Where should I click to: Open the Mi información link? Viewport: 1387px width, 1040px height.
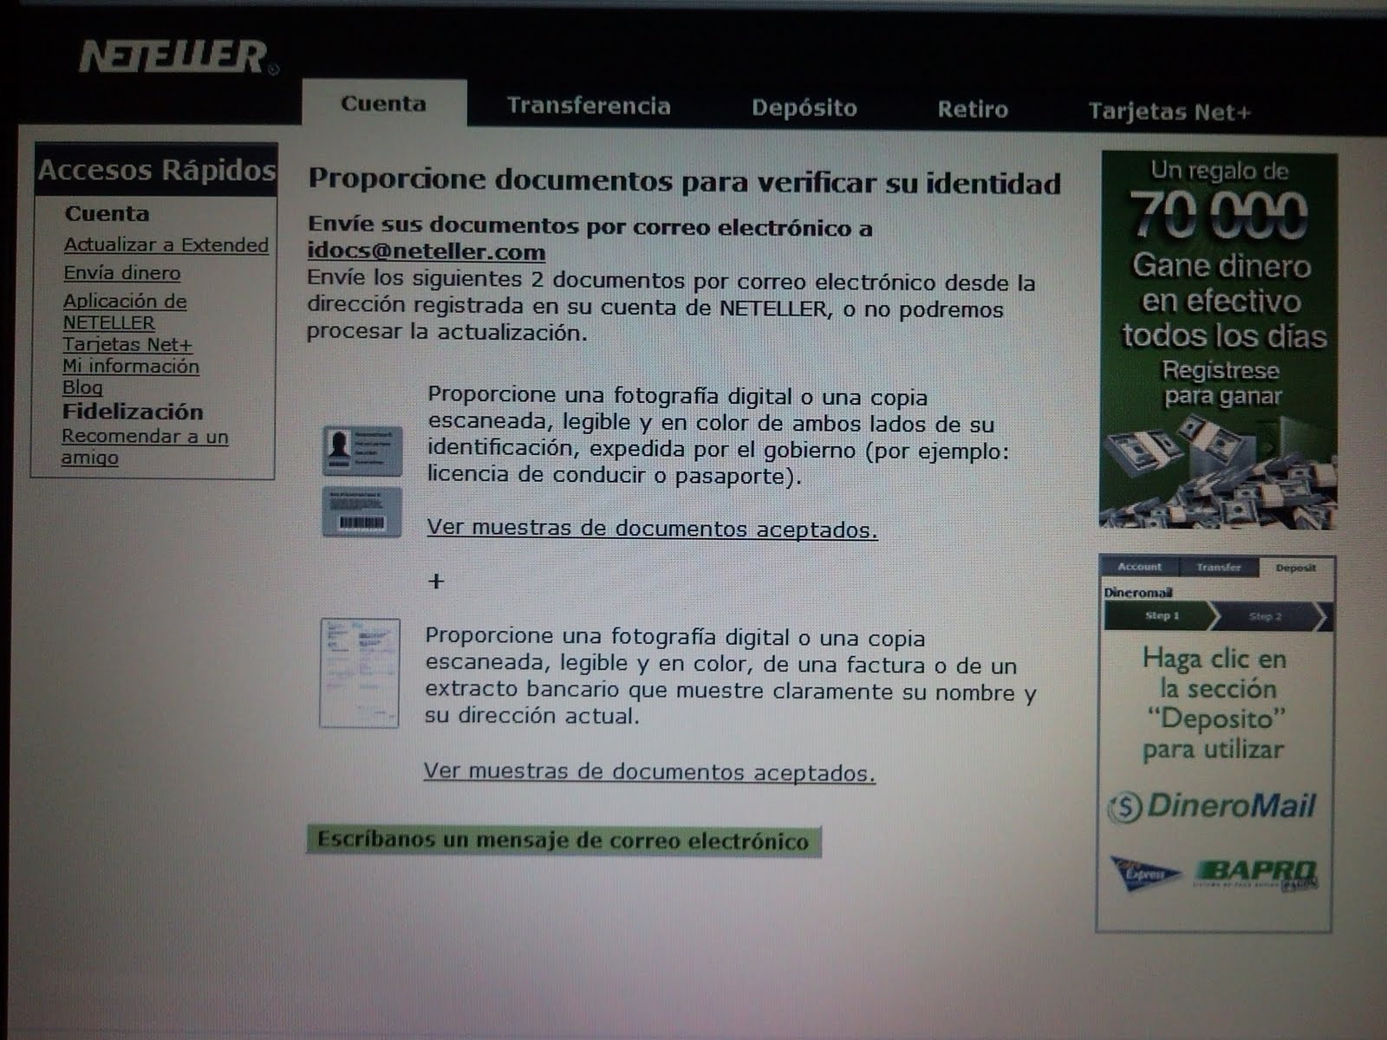(131, 366)
